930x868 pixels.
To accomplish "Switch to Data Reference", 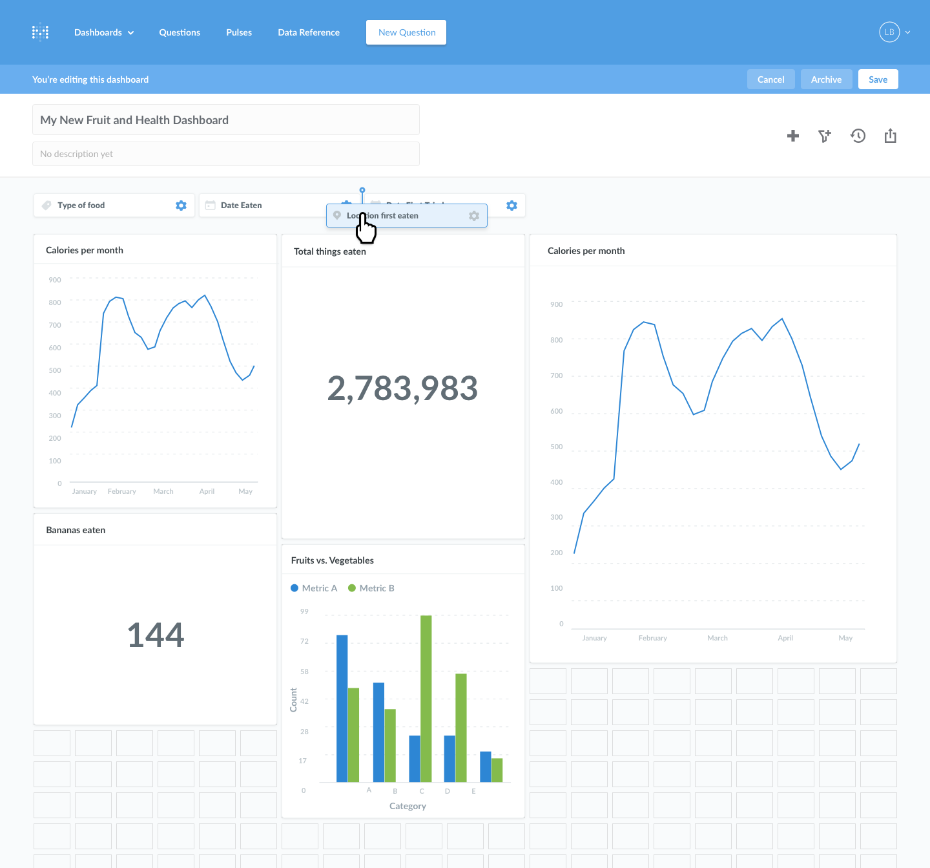I will (309, 32).
